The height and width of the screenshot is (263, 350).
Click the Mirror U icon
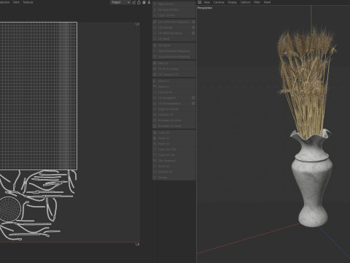click(x=155, y=81)
